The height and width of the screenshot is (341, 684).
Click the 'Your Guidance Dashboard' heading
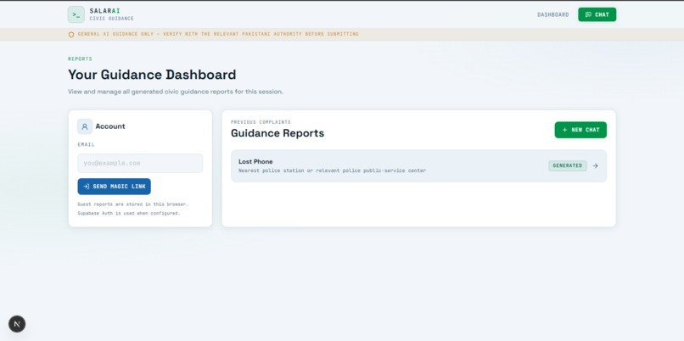pos(152,75)
